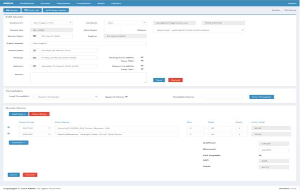Click the Cancel button beside the Notes box
This screenshot has width=300, height=191.
pos(175,80)
